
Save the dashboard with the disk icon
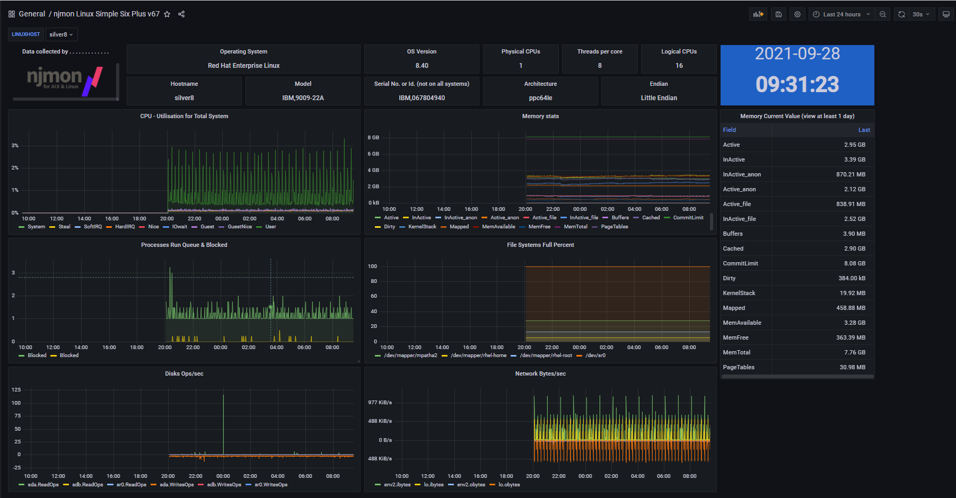[x=778, y=14]
